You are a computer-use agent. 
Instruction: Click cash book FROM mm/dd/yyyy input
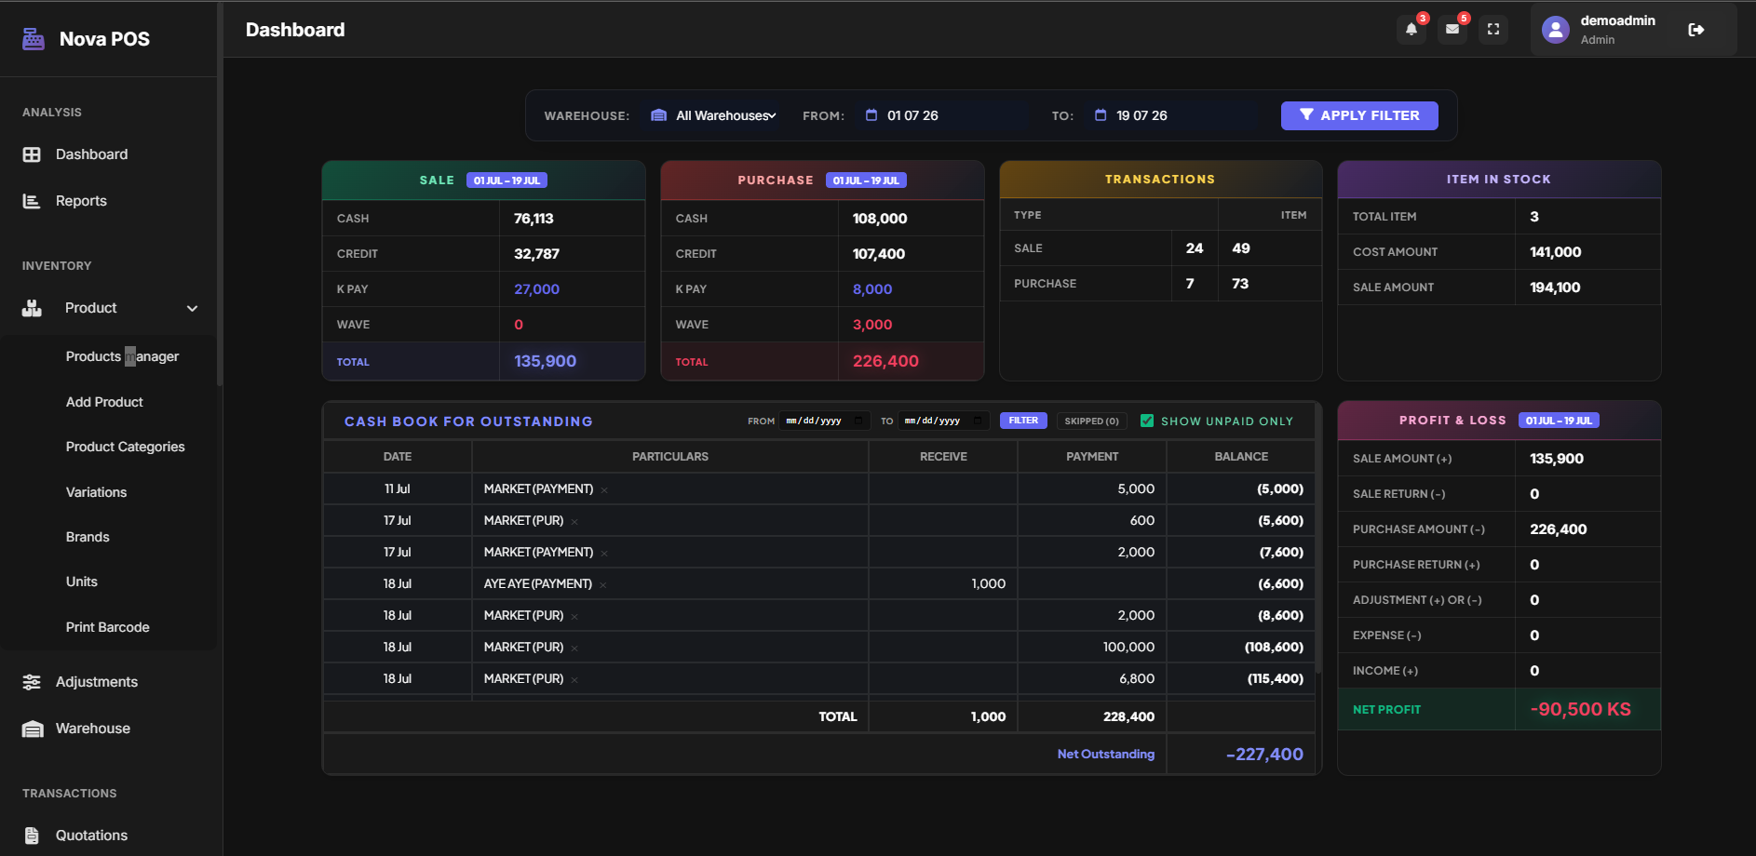(x=824, y=421)
